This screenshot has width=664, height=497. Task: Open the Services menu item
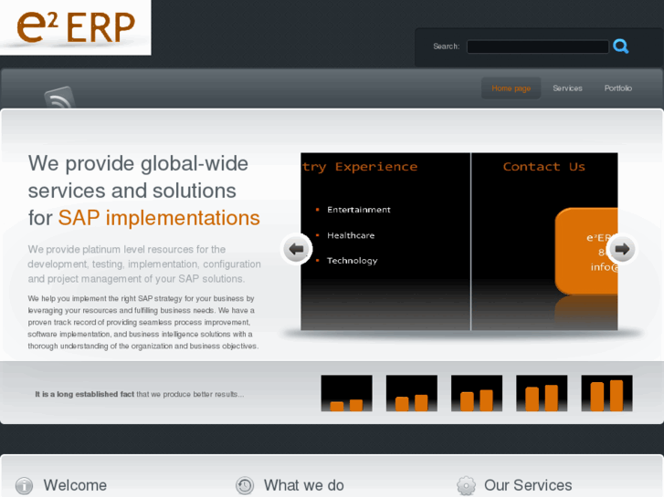click(567, 88)
